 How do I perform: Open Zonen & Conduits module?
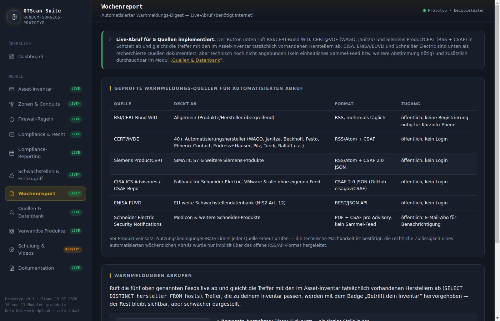[x=45, y=104]
